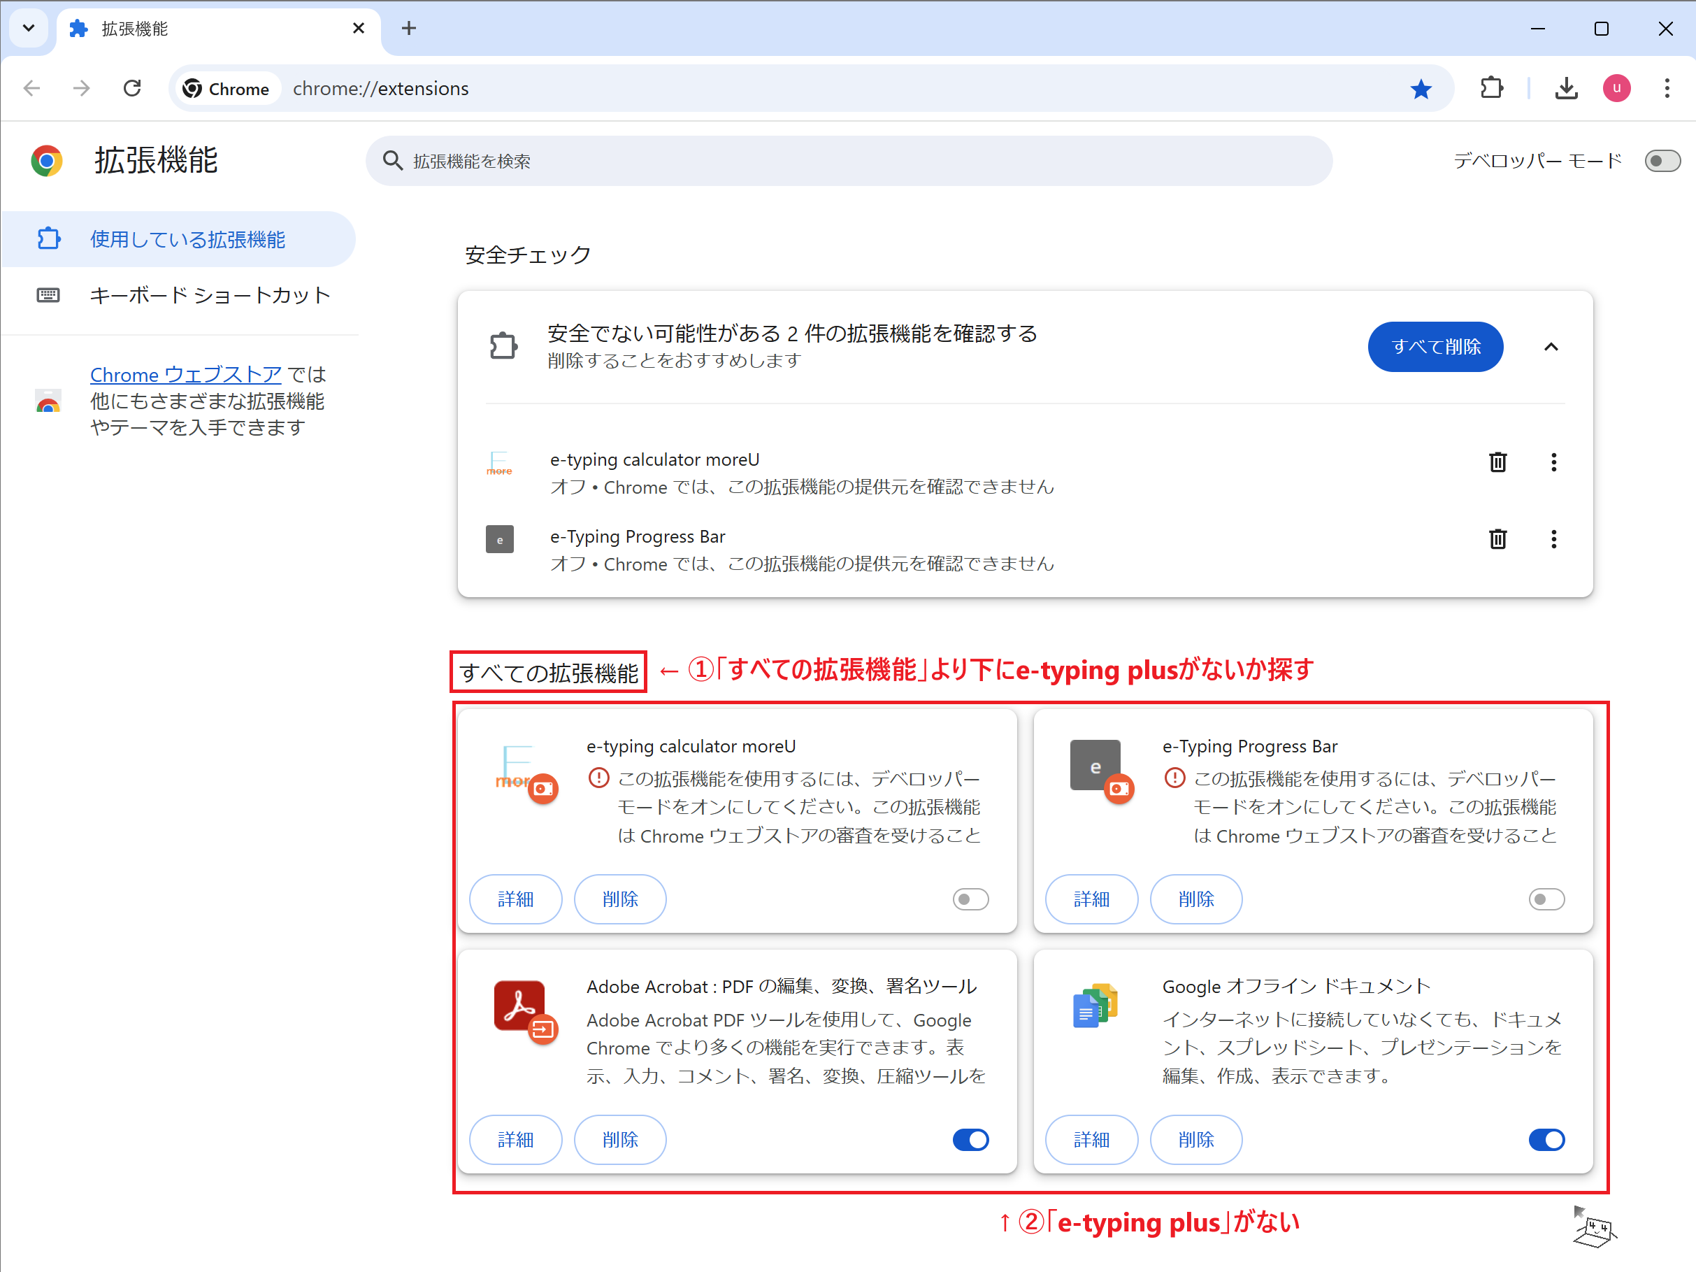1696x1272 pixels.
Task: Click the bookmark star icon
Action: pos(1421,89)
